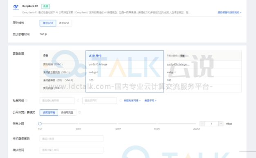Click the Mbps unit label

(x=229, y=124)
